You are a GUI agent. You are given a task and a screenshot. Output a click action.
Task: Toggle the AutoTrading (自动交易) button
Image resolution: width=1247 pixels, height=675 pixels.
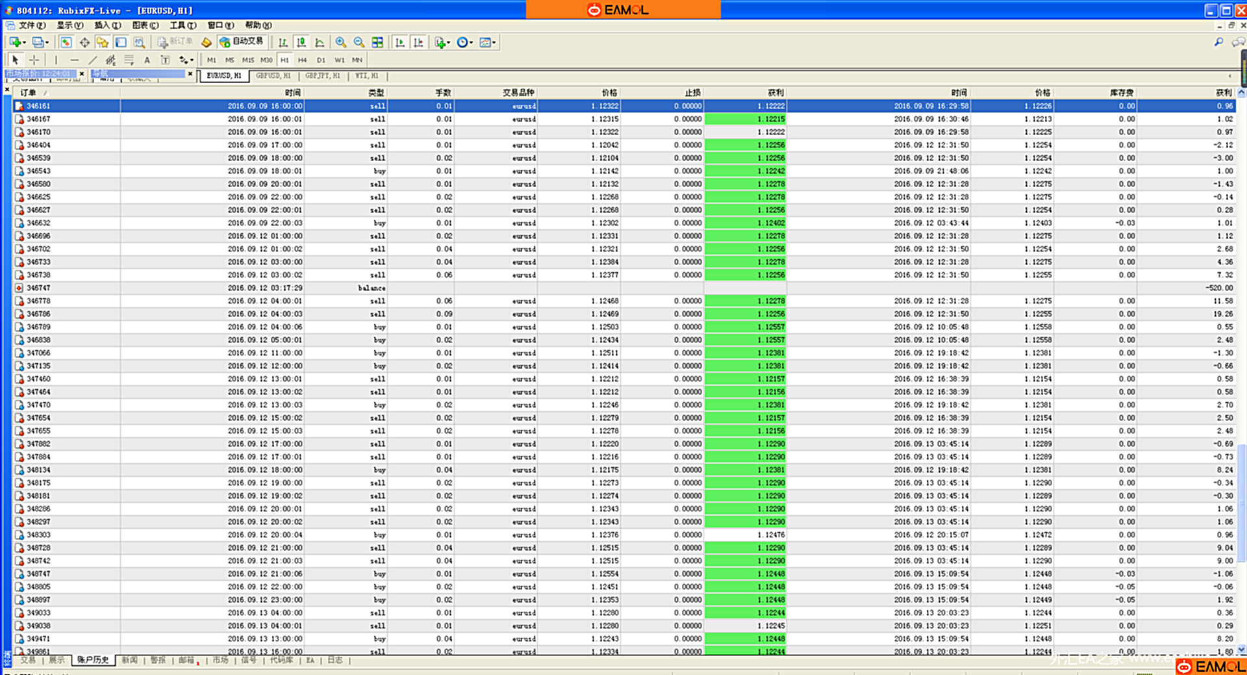[242, 42]
